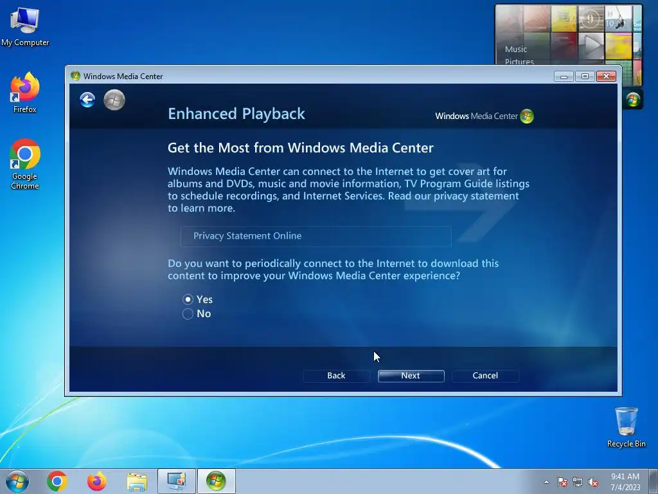The image size is (658, 494).
Task: Open Firefox desktop shortcut
Action: click(x=25, y=92)
